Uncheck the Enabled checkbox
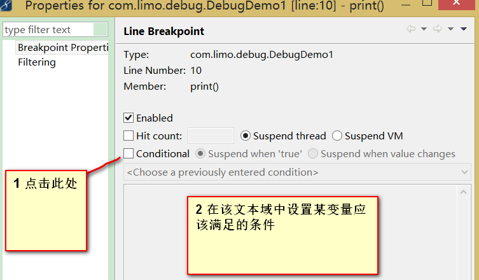479x280 pixels. (128, 118)
